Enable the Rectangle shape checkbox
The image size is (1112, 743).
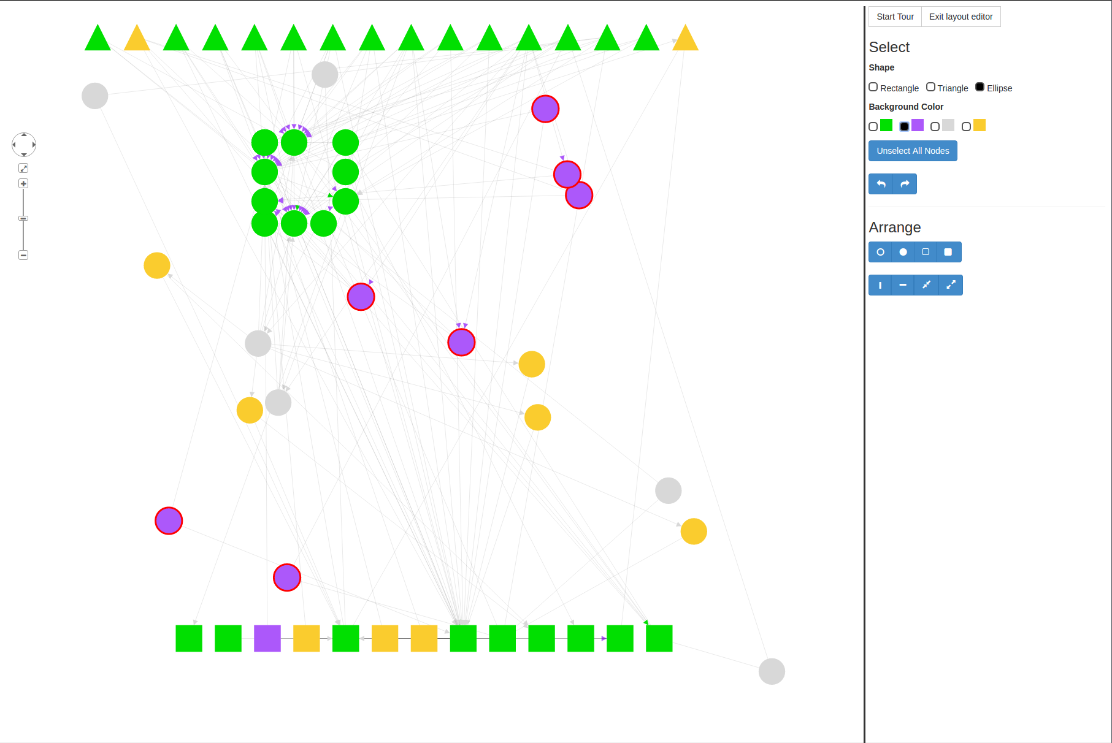(873, 88)
